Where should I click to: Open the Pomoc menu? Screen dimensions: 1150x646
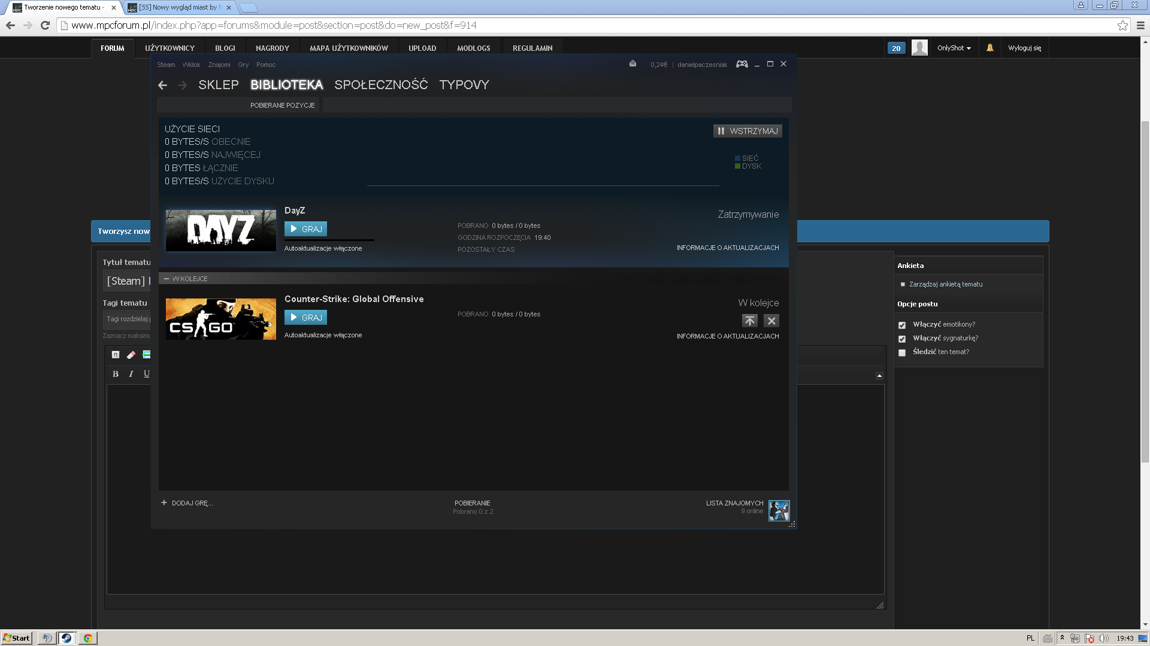(266, 65)
